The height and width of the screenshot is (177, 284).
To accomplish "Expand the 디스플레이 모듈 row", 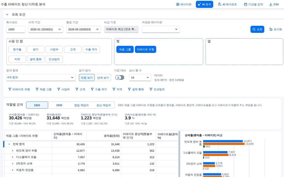I will (12, 157).
